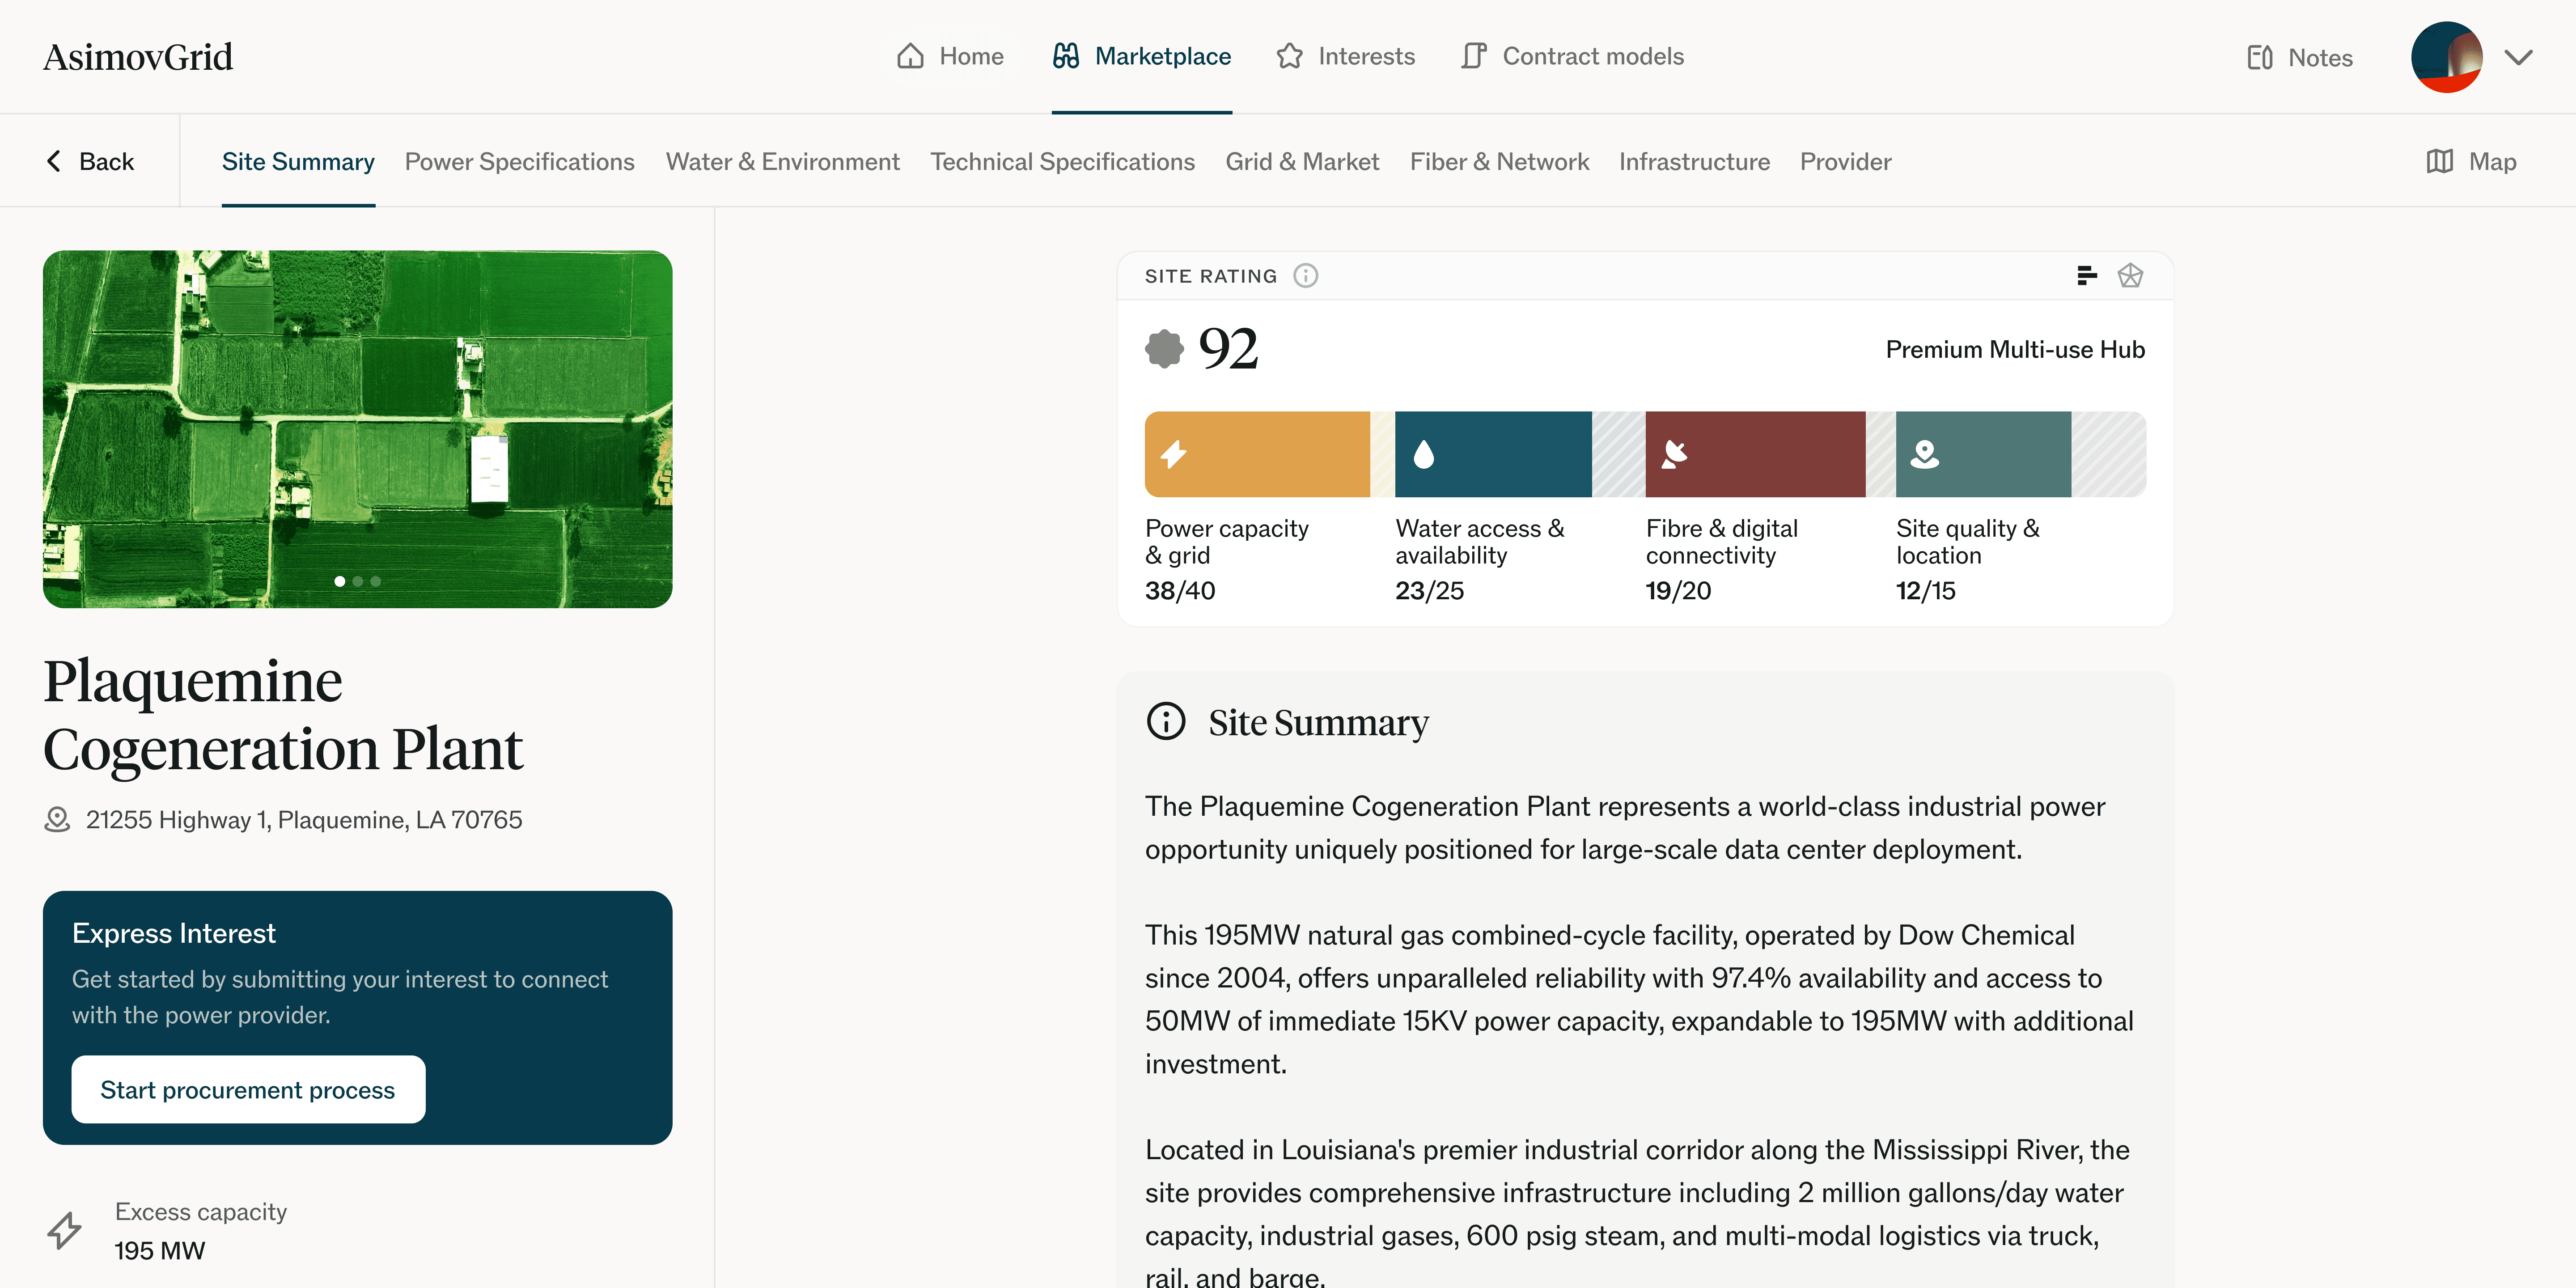Select the second image carousel dot
Image resolution: width=2576 pixels, height=1288 pixels.
[358, 581]
